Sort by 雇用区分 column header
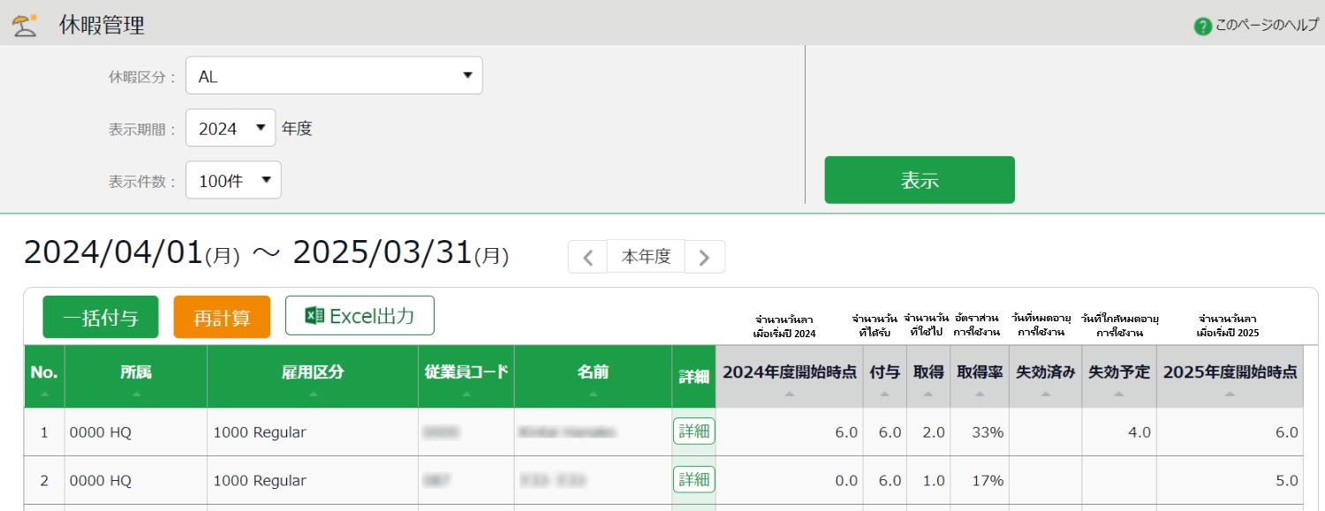This screenshot has width=1325, height=511. click(x=313, y=376)
